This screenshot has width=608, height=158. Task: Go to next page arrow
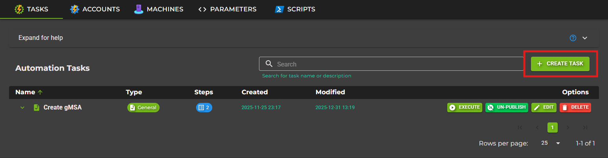[568, 127]
